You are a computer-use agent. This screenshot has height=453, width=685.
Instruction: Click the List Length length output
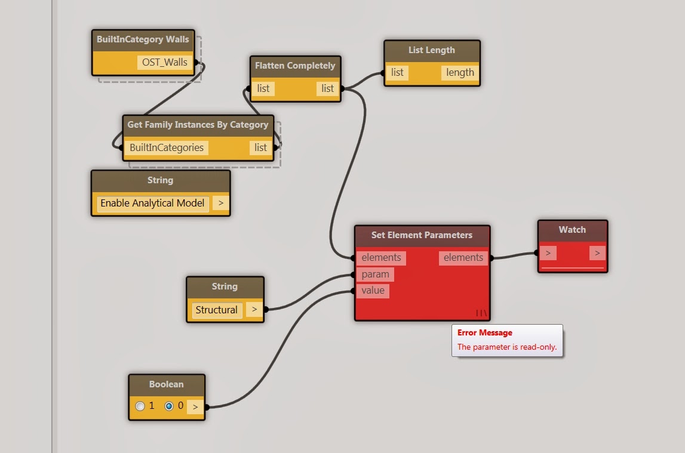[460, 72]
